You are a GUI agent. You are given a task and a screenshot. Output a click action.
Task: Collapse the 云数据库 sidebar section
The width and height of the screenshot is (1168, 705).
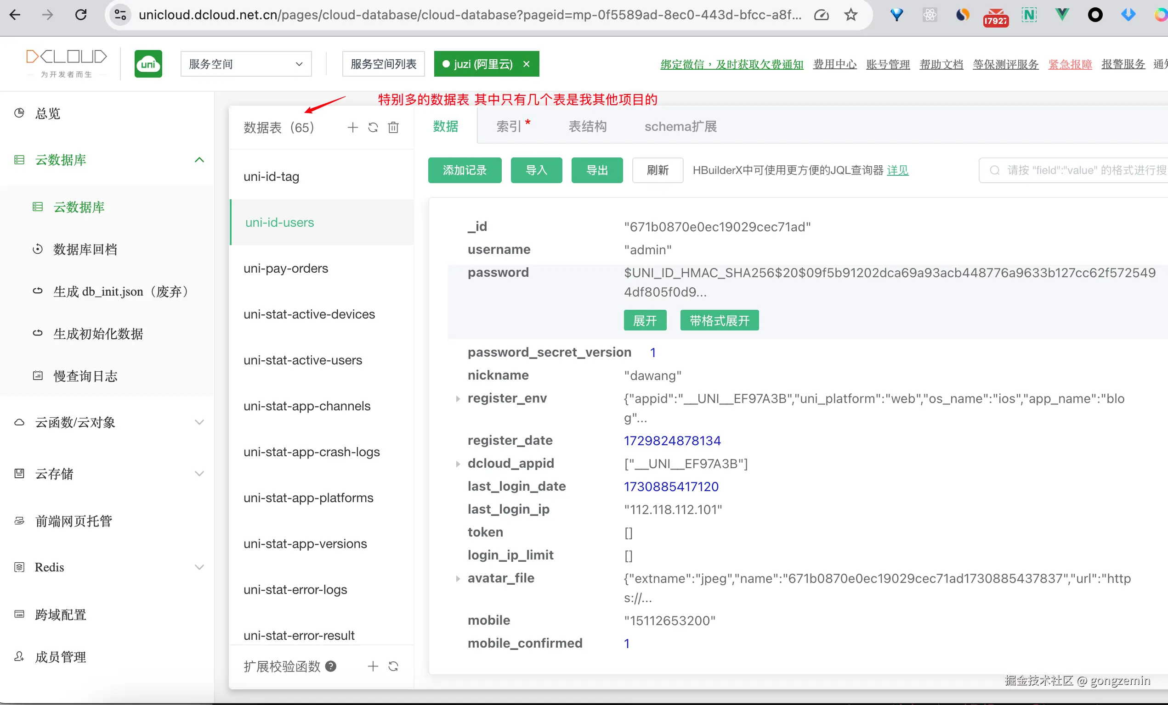click(x=199, y=160)
